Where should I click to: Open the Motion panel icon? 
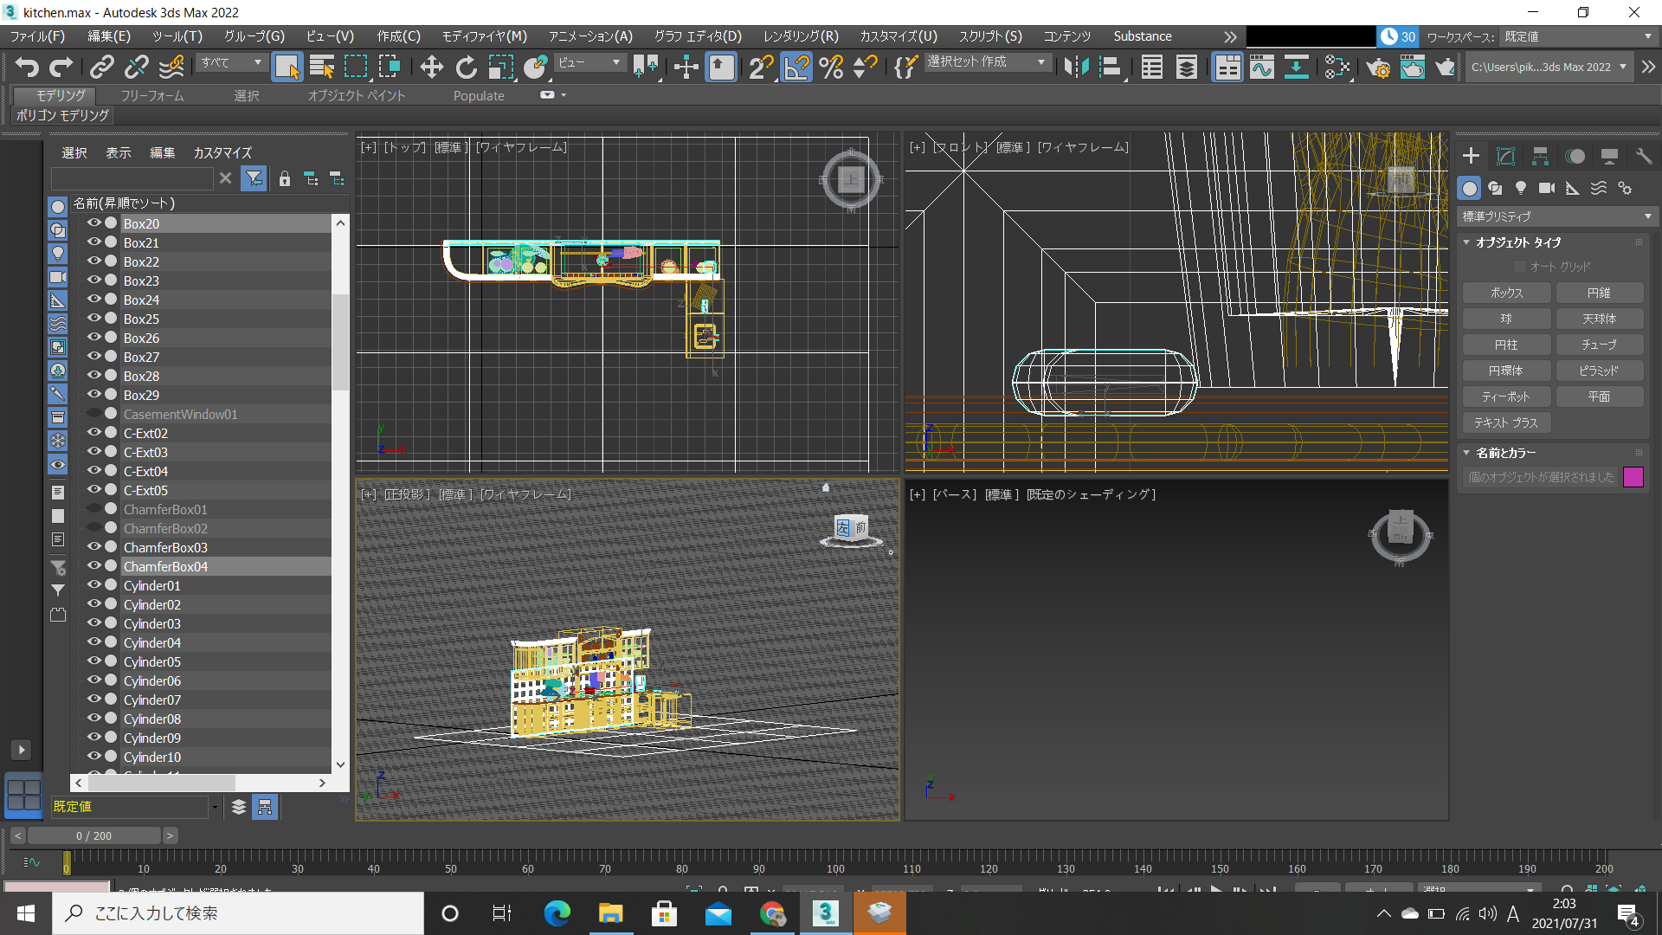pyautogui.click(x=1575, y=156)
